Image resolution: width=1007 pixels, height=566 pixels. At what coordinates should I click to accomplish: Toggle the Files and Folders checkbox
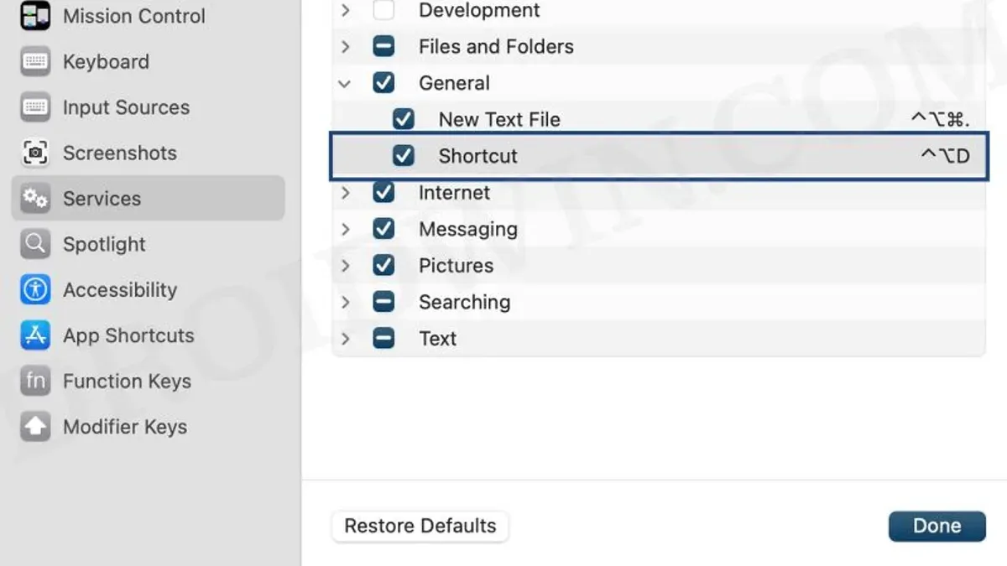tap(383, 47)
